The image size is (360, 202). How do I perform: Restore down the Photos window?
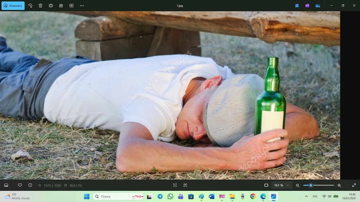(343, 6)
